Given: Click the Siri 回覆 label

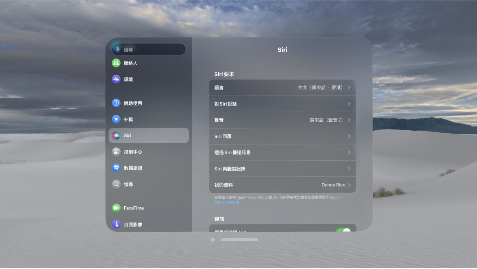Looking at the screenshot, I should [223, 136].
